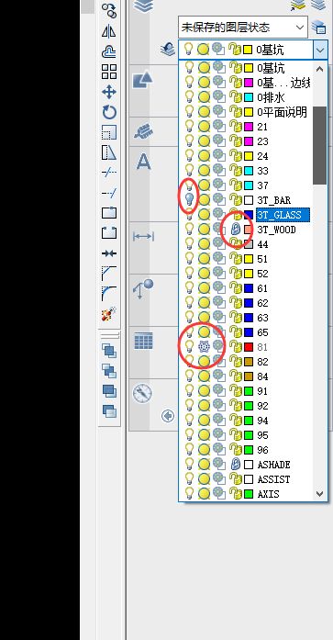The width and height of the screenshot is (333, 640).
Task: Change red color swatch of layer 81
Action: (x=249, y=347)
